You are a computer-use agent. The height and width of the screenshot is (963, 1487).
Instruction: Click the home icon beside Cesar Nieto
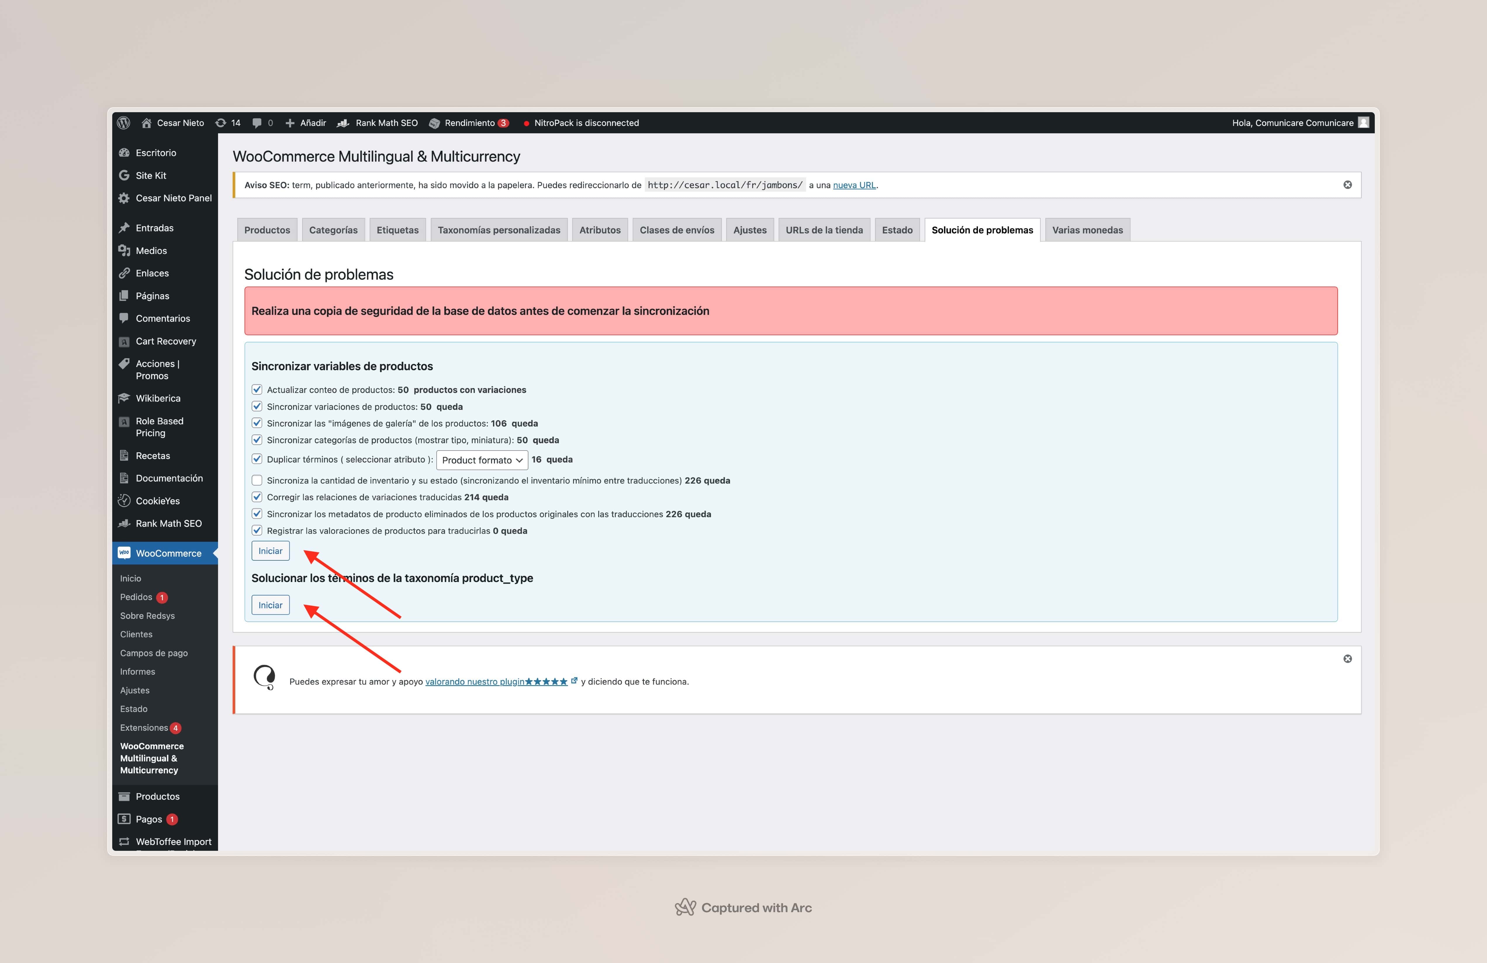[x=146, y=123]
